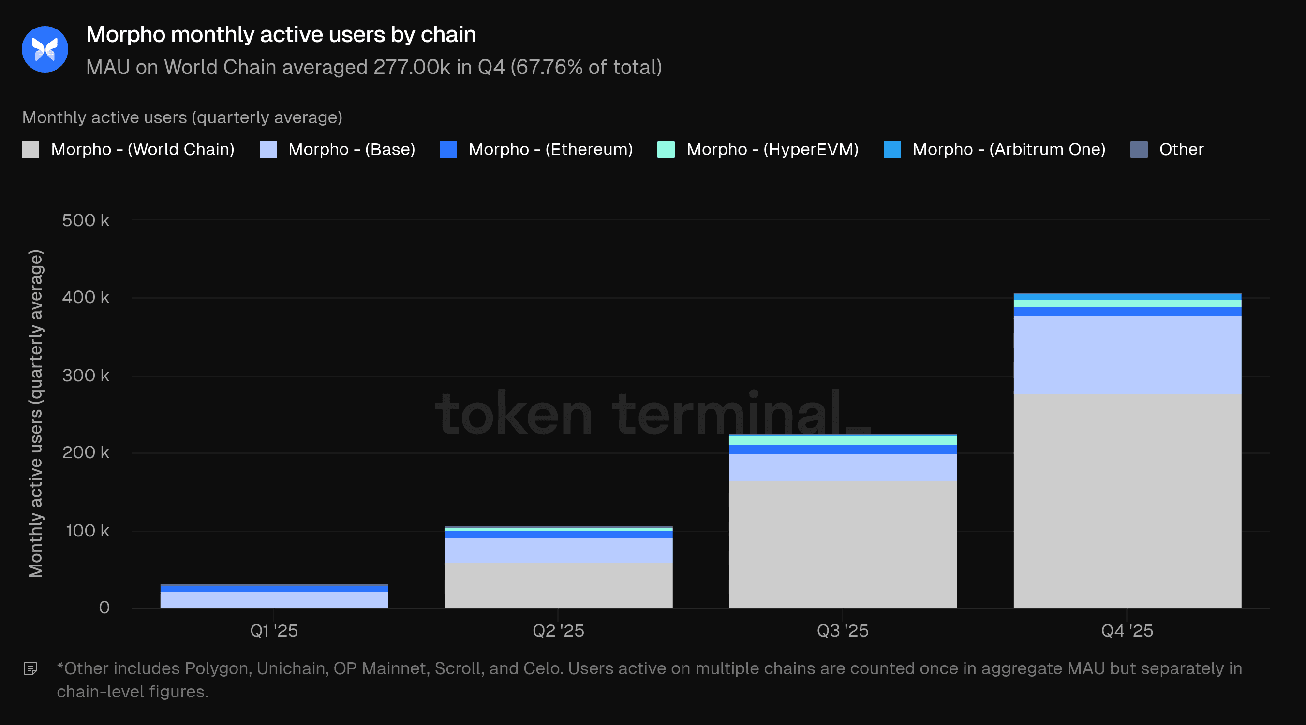This screenshot has width=1306, height=725.
Task: Toggle the "Morpho - (HyperEVM)" legend label
Action: pyautogui.click(x=772, y=149)
